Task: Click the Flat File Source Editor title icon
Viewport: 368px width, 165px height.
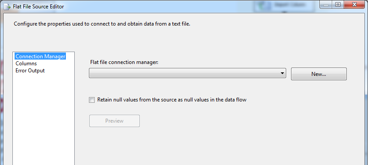Action: click(7, 7)
